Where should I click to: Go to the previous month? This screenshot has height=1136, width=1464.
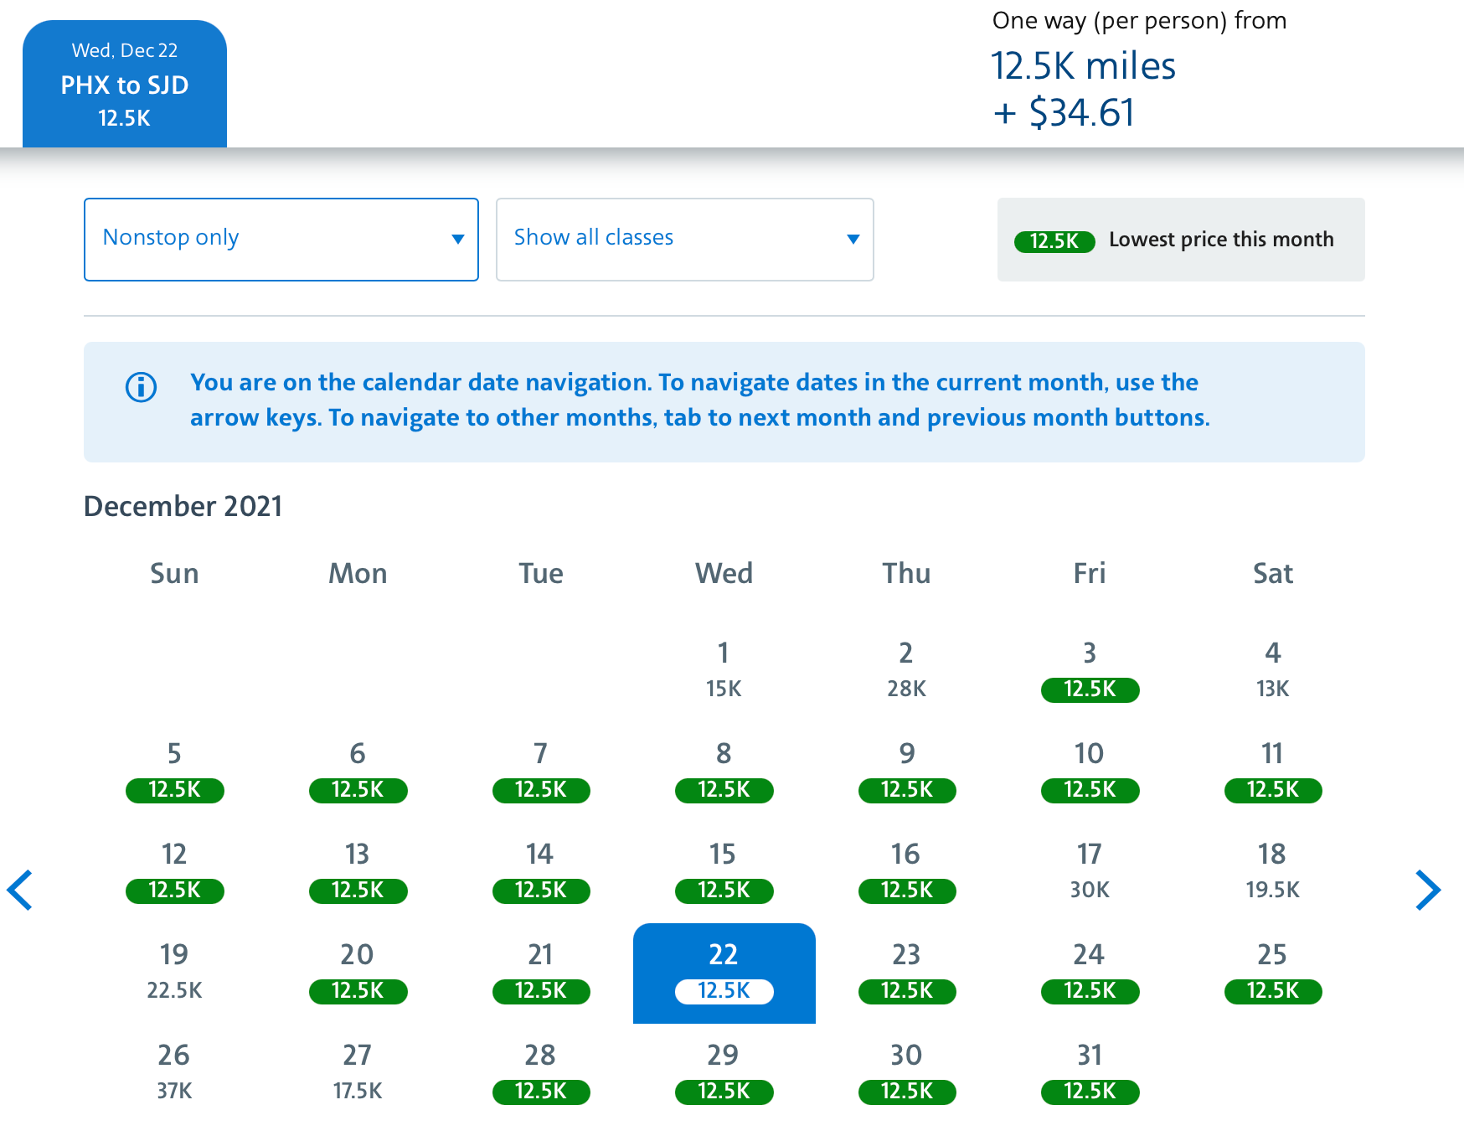click(x=20, y=890)
